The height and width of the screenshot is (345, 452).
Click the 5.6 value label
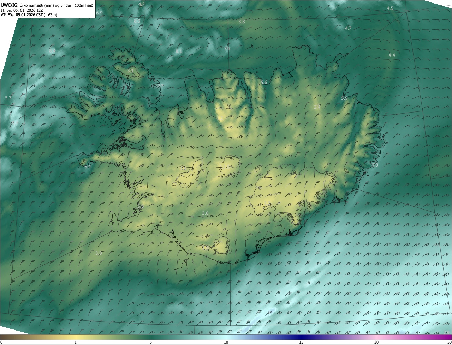264,82
